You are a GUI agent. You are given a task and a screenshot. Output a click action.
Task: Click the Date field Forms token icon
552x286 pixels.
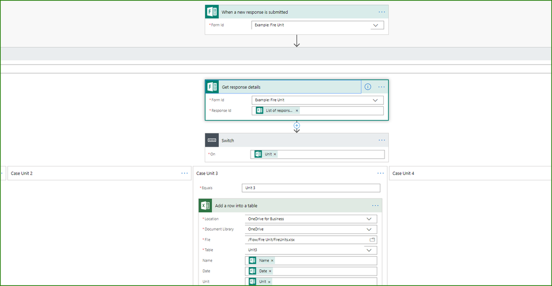click(252, 271)
